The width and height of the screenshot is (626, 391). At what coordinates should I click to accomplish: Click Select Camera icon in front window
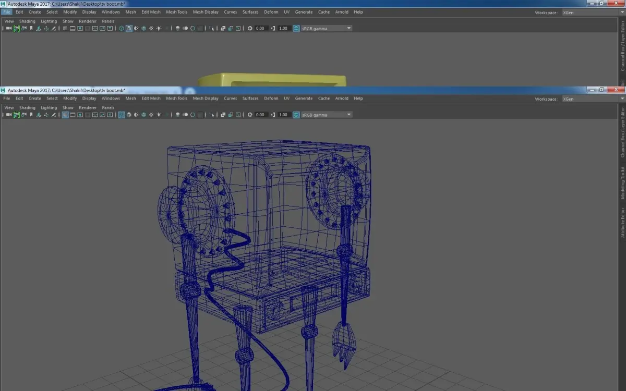[x=9, y=115]
